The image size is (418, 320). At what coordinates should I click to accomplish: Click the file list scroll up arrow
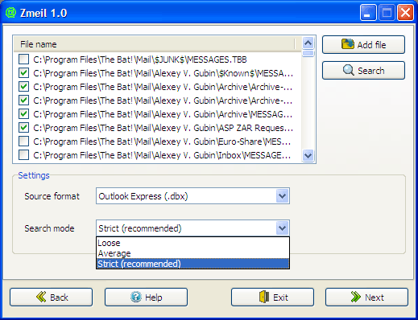[308, 43]
